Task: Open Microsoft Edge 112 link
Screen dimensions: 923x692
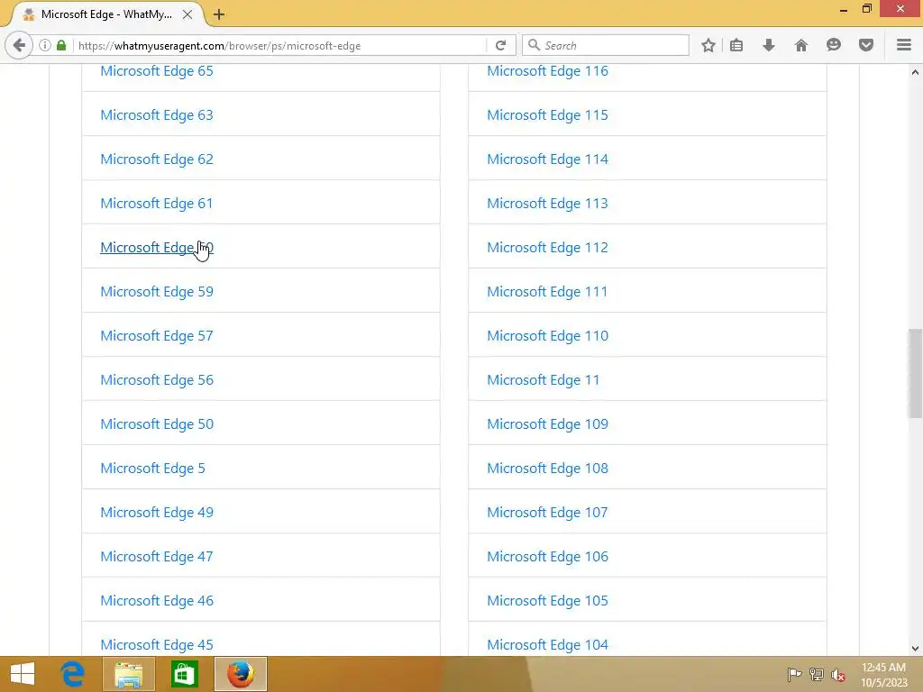Action: (x=547, y=248)
